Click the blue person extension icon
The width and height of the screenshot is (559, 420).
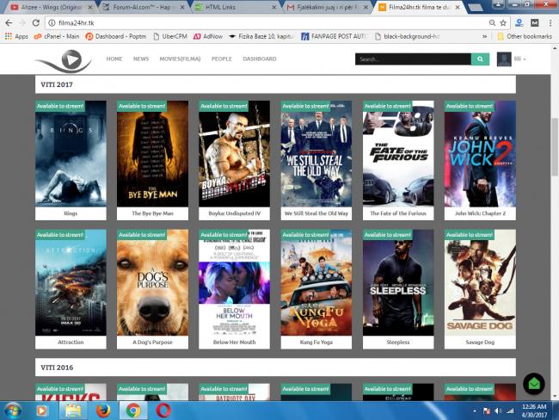pos(519,23)
